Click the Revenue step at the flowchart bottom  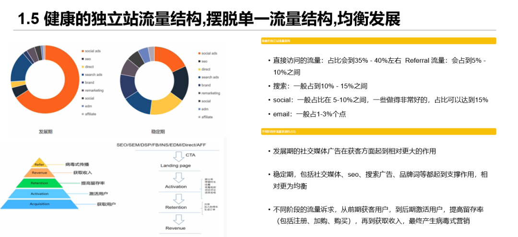tap(176, 228)
